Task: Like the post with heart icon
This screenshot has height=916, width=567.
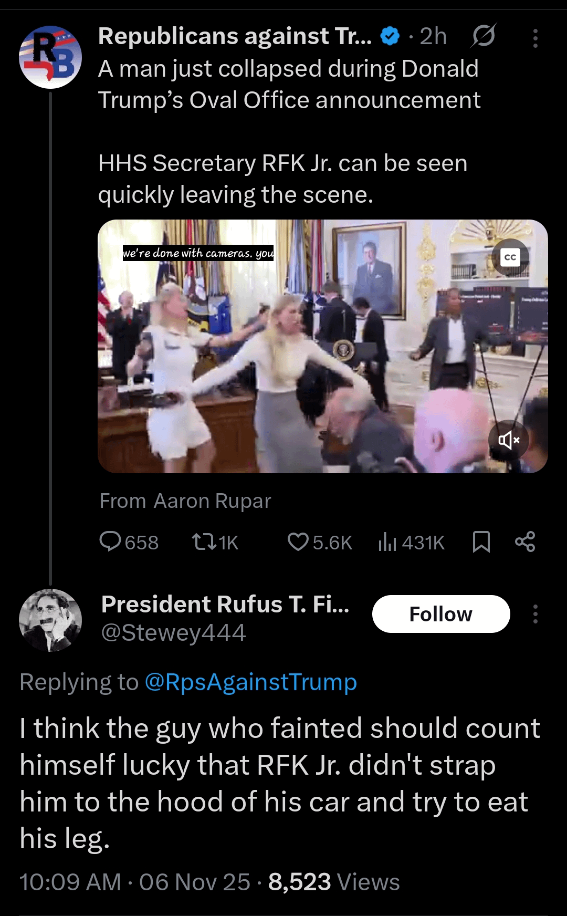Action: pos(298,542)
